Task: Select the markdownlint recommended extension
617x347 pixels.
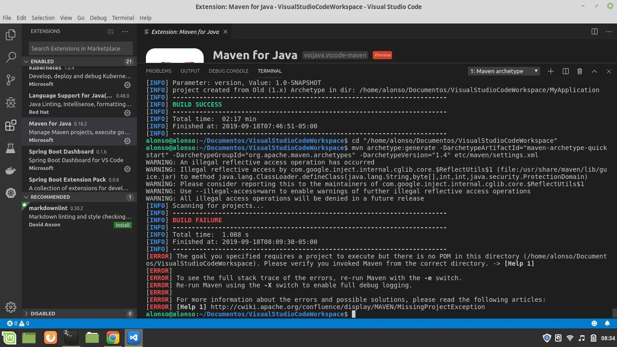Action: tap(79, 216)
